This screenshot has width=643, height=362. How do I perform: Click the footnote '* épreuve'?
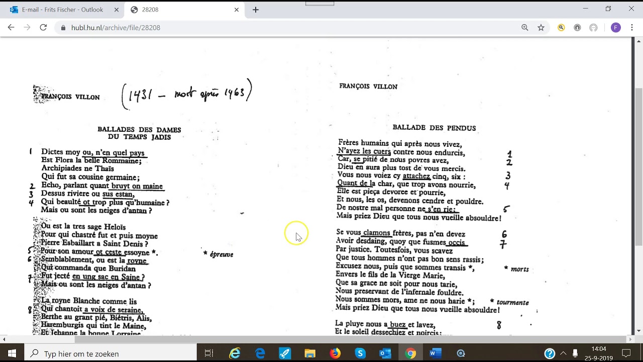[219, 254]
